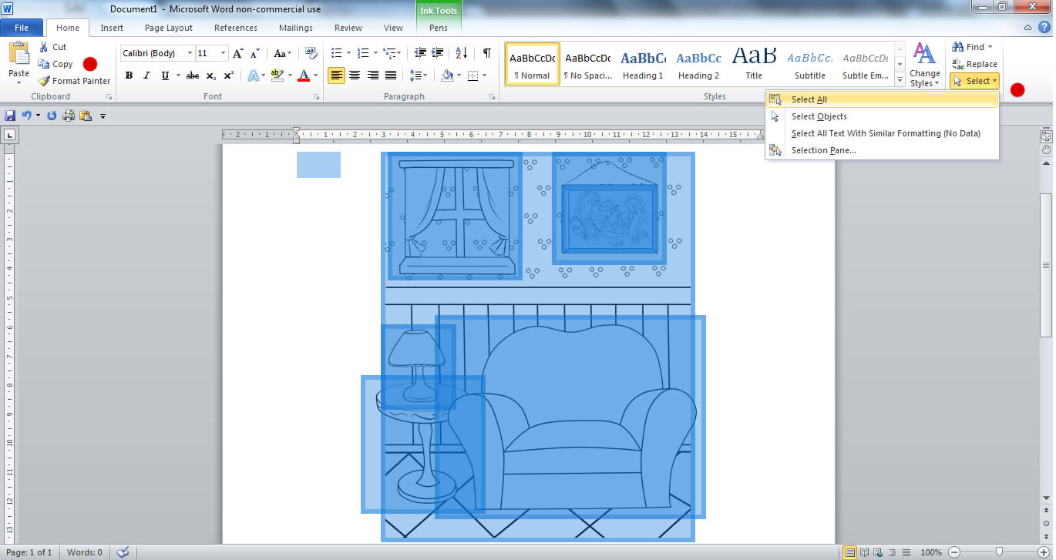
Task: Enable justified paragraph alignment
Action: point(390,75)
